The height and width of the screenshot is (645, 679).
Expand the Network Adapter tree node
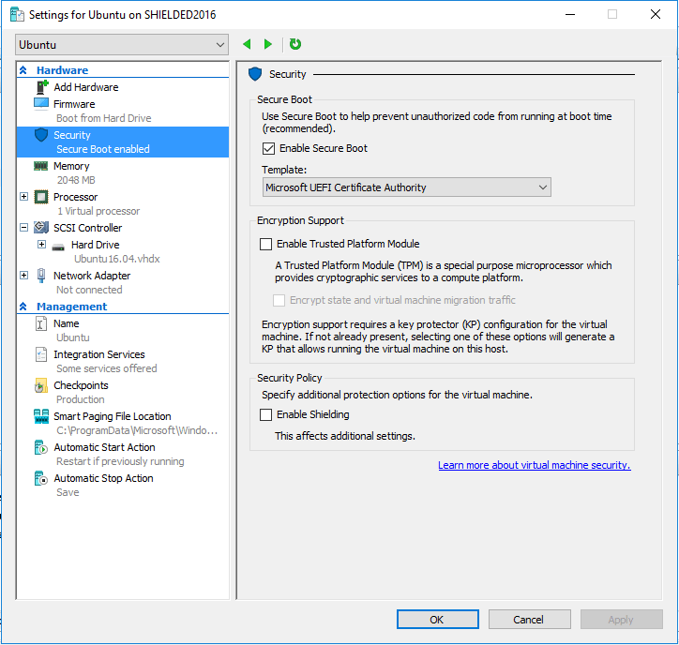[x=23, y=276]
